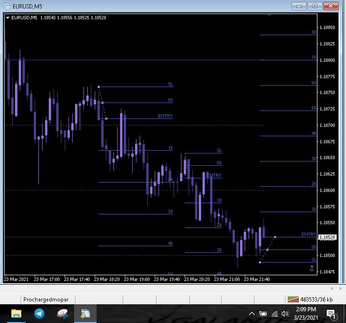The height and width of the screenshot is (323, 346).
Task: Click the OHLC value 1.18543 in header
Action: 48,18
